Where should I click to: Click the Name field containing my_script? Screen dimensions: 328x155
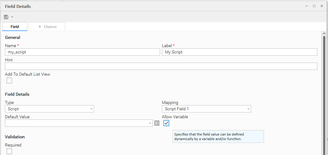coord(82,52)
